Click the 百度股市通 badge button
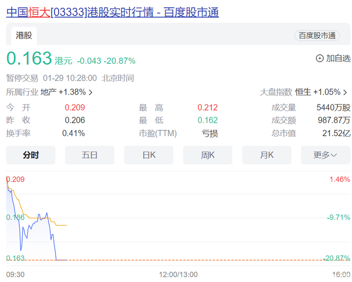 point(317,35)
